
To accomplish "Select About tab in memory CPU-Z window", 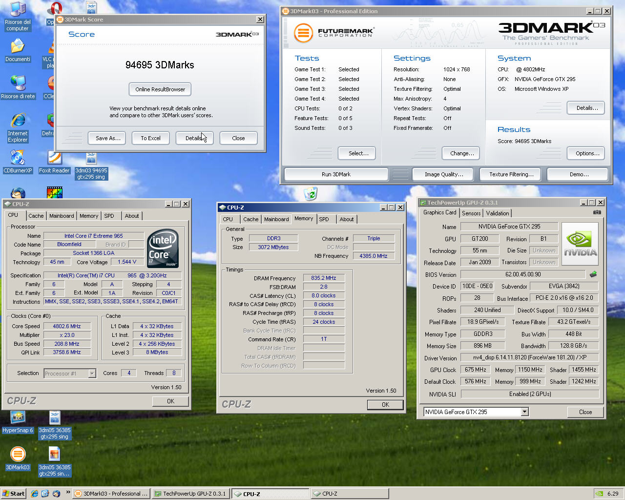I will coord(347,219).
